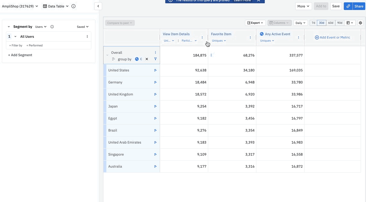The image size is (366, 202).
Task: Open table settings gear icon
Action: [360, 23]
